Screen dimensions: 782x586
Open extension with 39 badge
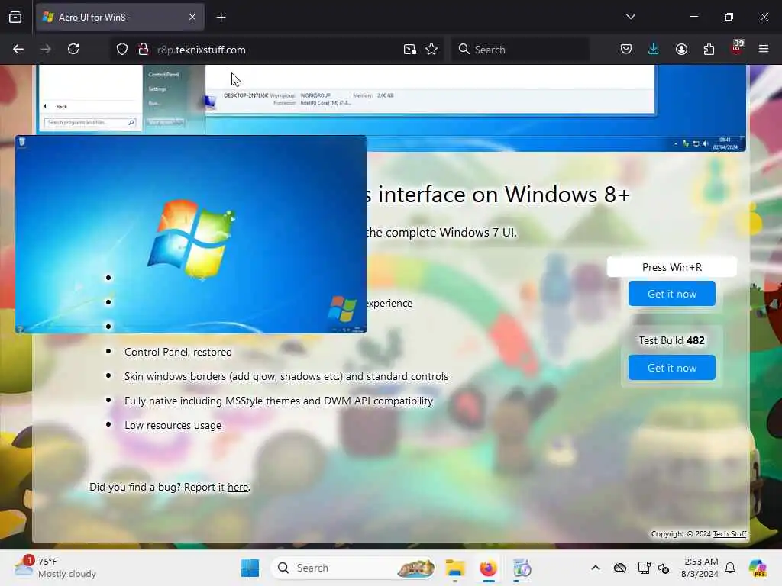point(737,48)
